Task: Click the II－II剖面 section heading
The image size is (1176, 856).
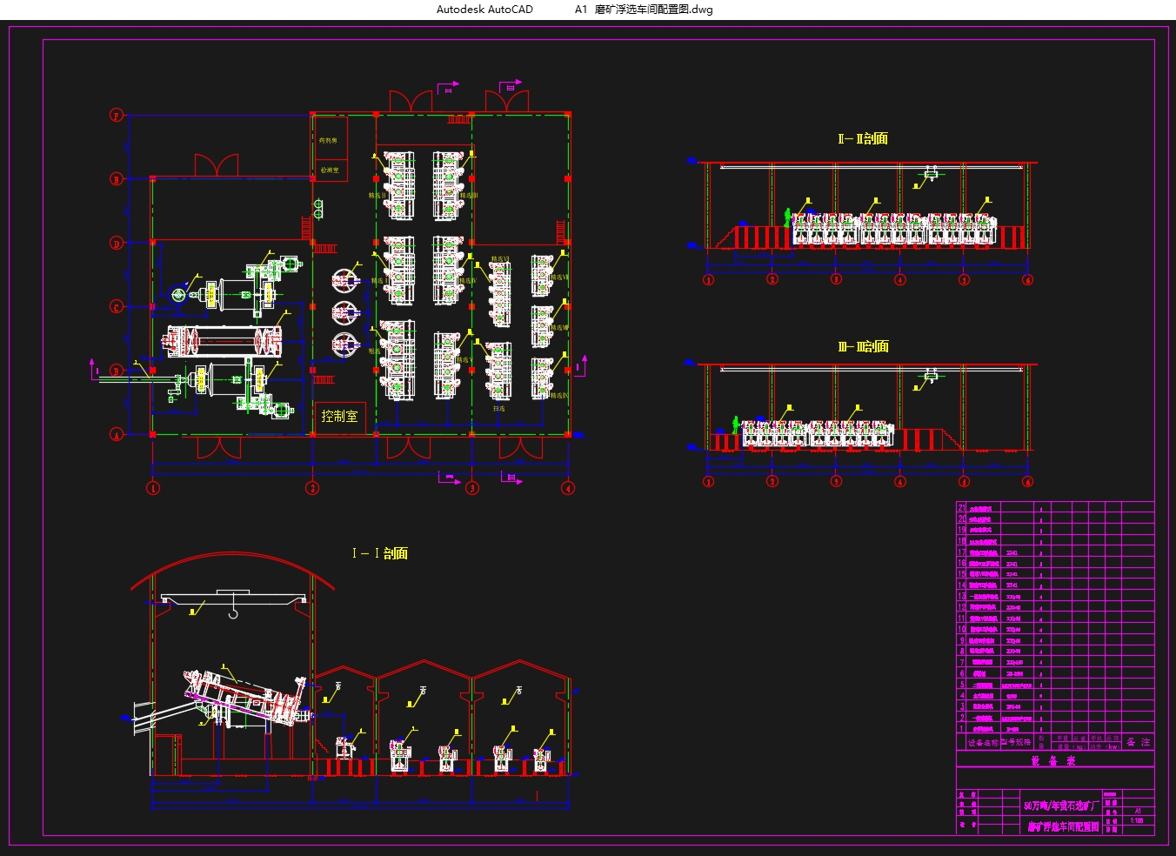Action: click(863, 138)
